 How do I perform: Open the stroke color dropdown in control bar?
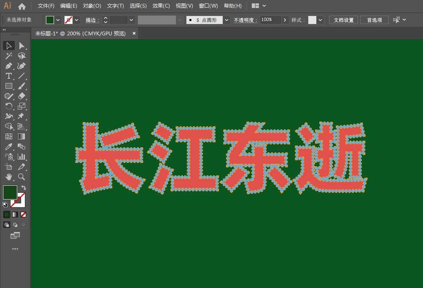(x=77, y=20)
